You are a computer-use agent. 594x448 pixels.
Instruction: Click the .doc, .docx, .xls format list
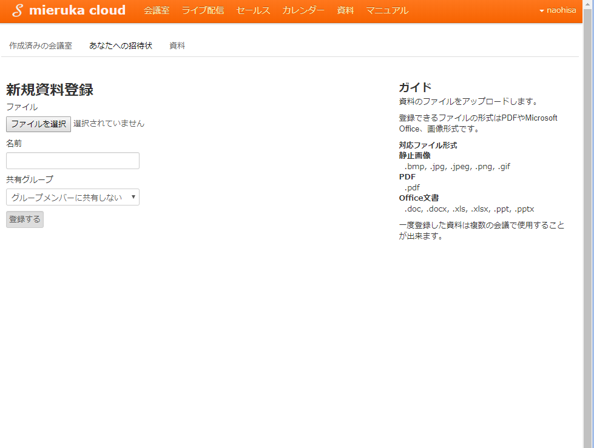[470, 209]
